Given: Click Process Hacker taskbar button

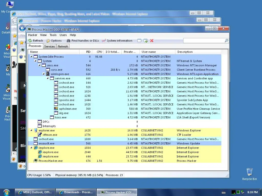Looking at the screenshot, I should tap(117, 192).
